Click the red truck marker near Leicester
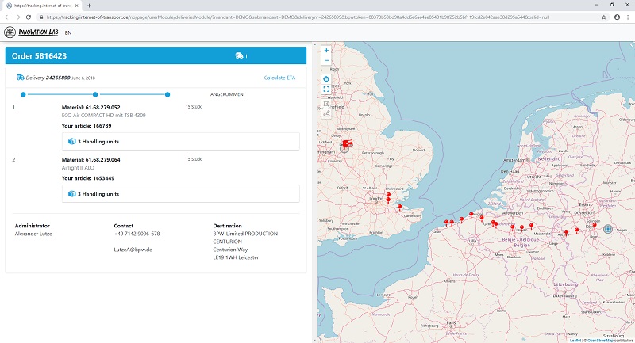The height and width of the screenshot is (343, 635). click(x=347, y=143)
